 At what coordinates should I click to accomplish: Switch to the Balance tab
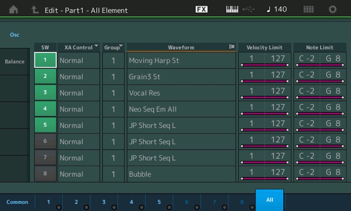pos(14,61)
